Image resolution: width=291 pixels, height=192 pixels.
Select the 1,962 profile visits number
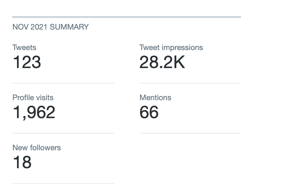(x=34, y=112)
